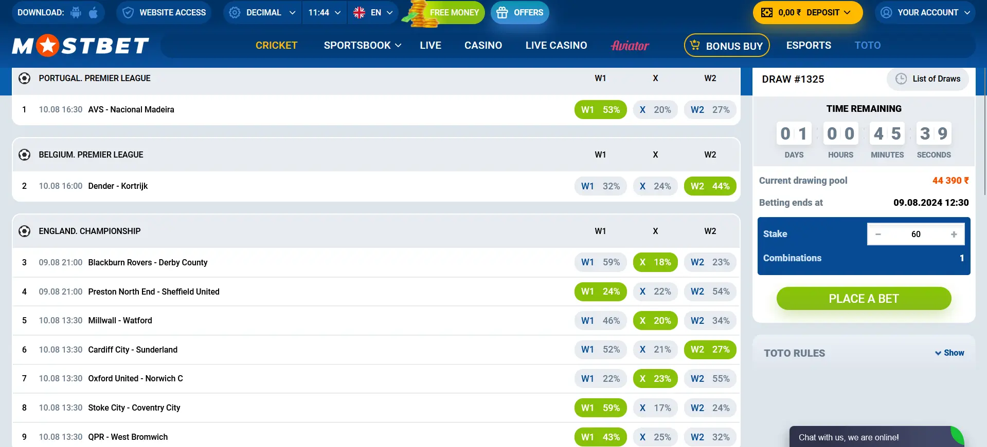Download the Android app via robot icon
The image size is (987, 447).
coord(76,12)
